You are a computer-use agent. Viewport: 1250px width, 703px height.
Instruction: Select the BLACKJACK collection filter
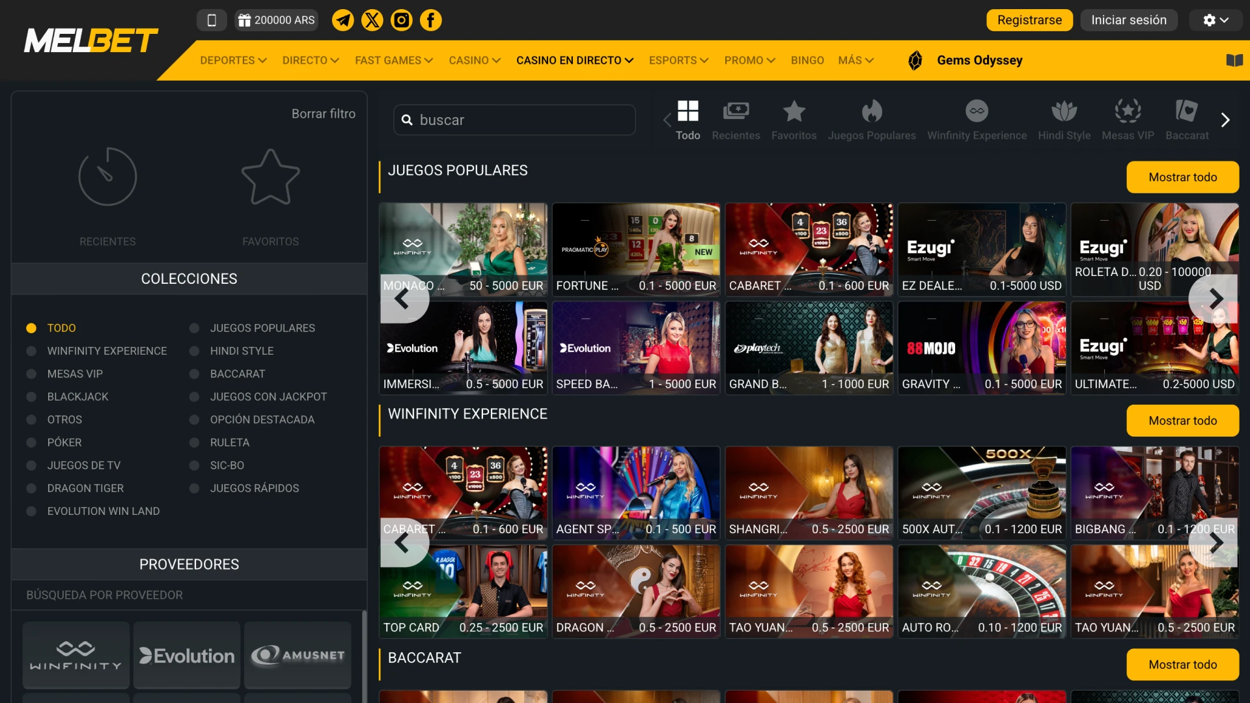[x=77, y=396]
